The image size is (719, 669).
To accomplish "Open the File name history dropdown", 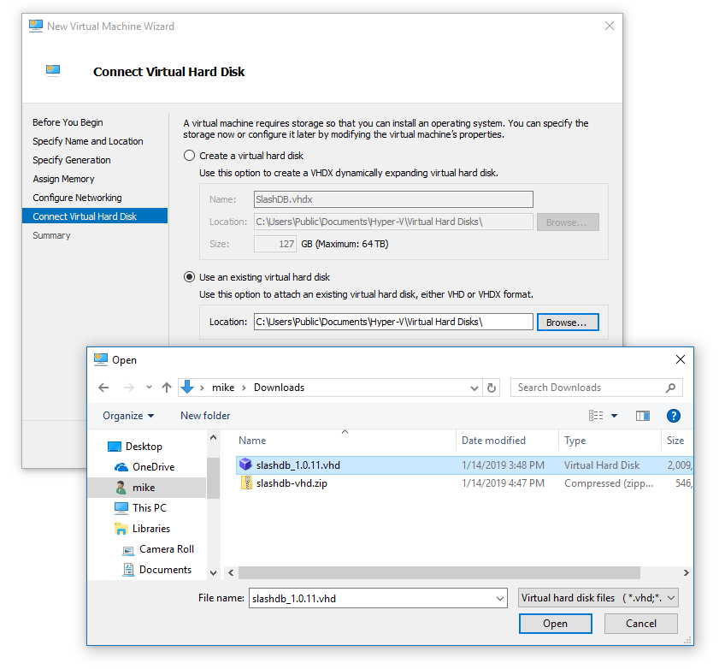I will pos(500,599).
